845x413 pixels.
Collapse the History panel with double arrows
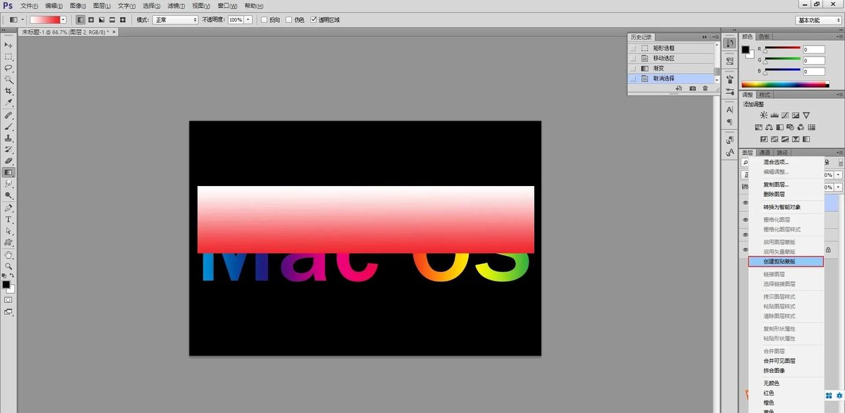click(x=704, y=37)
